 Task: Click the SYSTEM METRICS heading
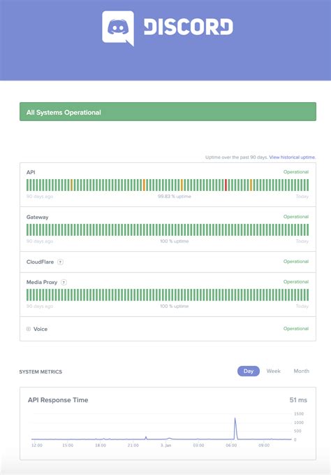click(41, 372)
